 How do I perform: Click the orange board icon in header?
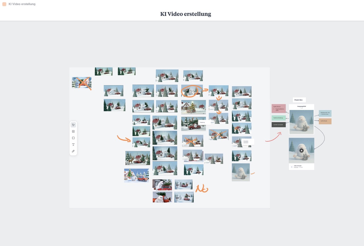click(4, 4)
